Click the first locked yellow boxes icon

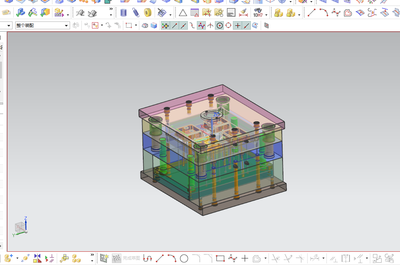279,12
